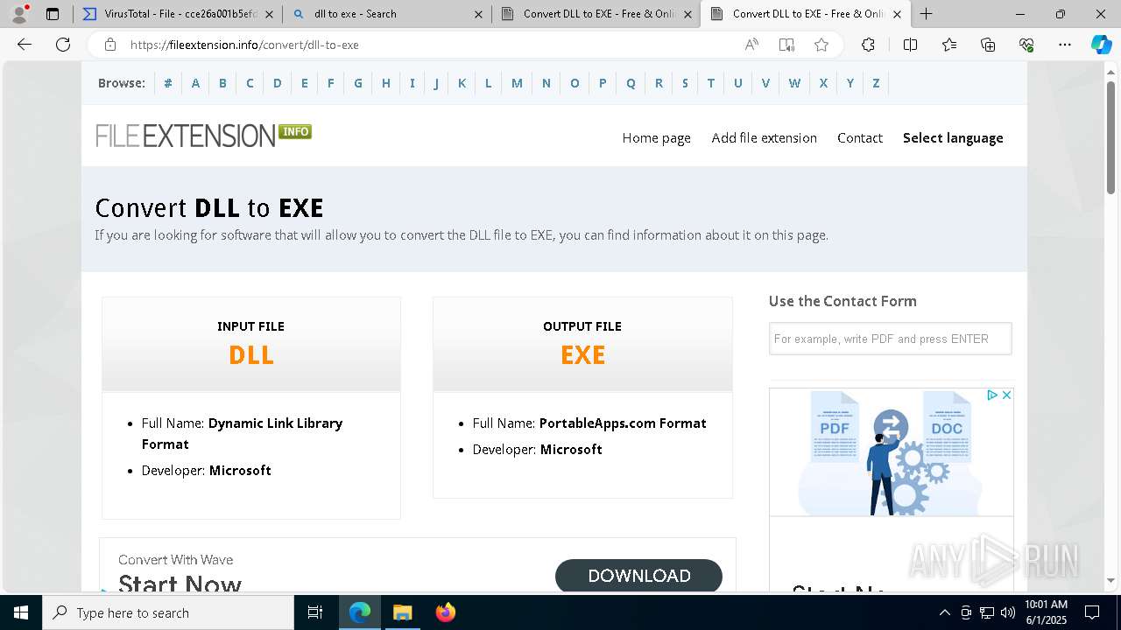Browse extensions starting with #
The height and width of the screenshot is (630, 1121).
point(167,83)
